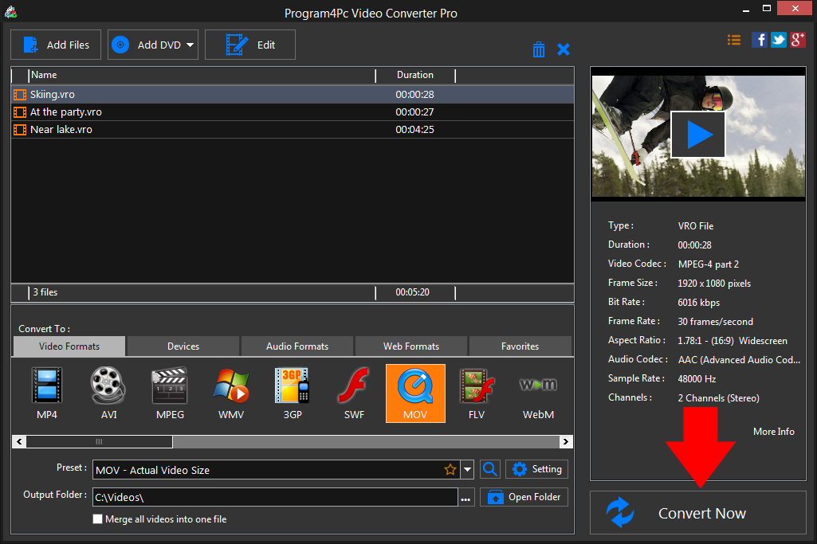This screenshot has height=544, width=817.
Task: Mark preset as favorite with star icon
Action: (450, 470)
